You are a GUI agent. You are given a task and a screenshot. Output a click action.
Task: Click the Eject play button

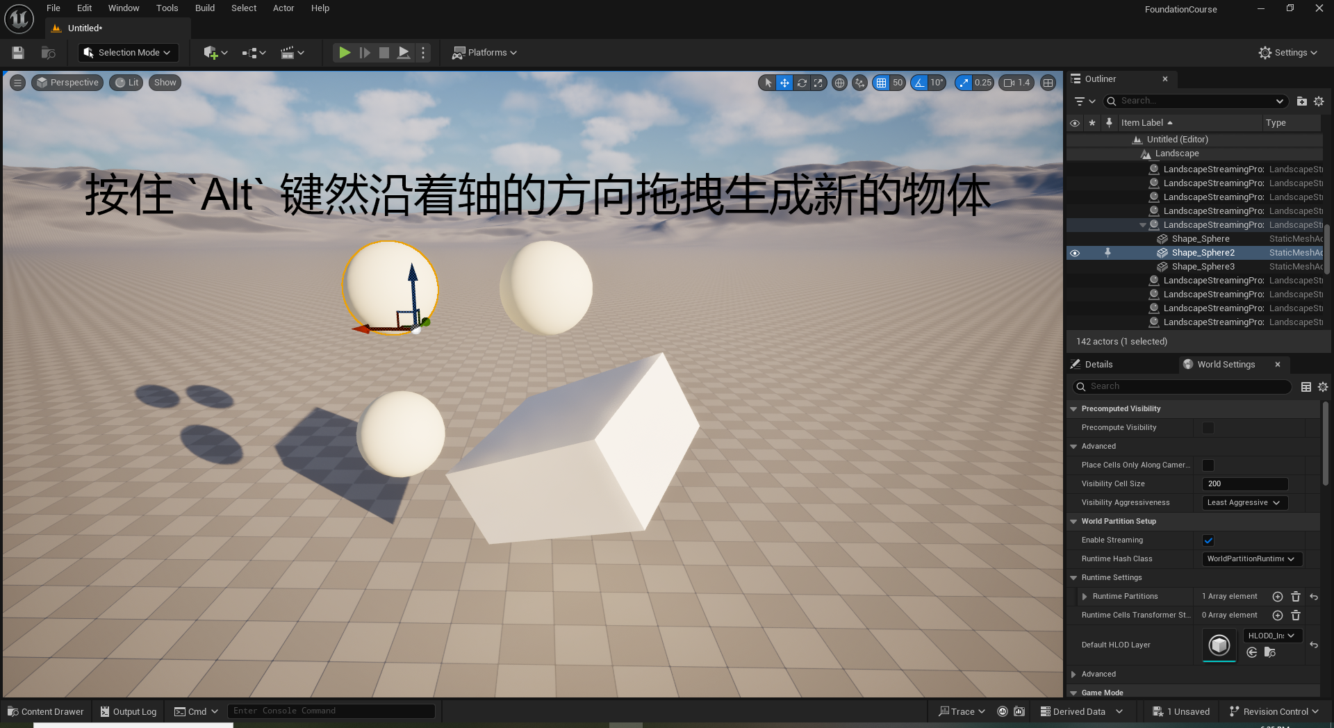click(404, 53)
